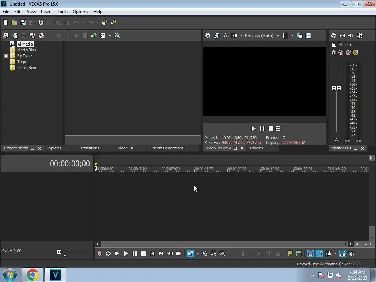This screenshot has width=376, height=282.
Task: Toggle the Master solo icon
Action: (355, 53)
